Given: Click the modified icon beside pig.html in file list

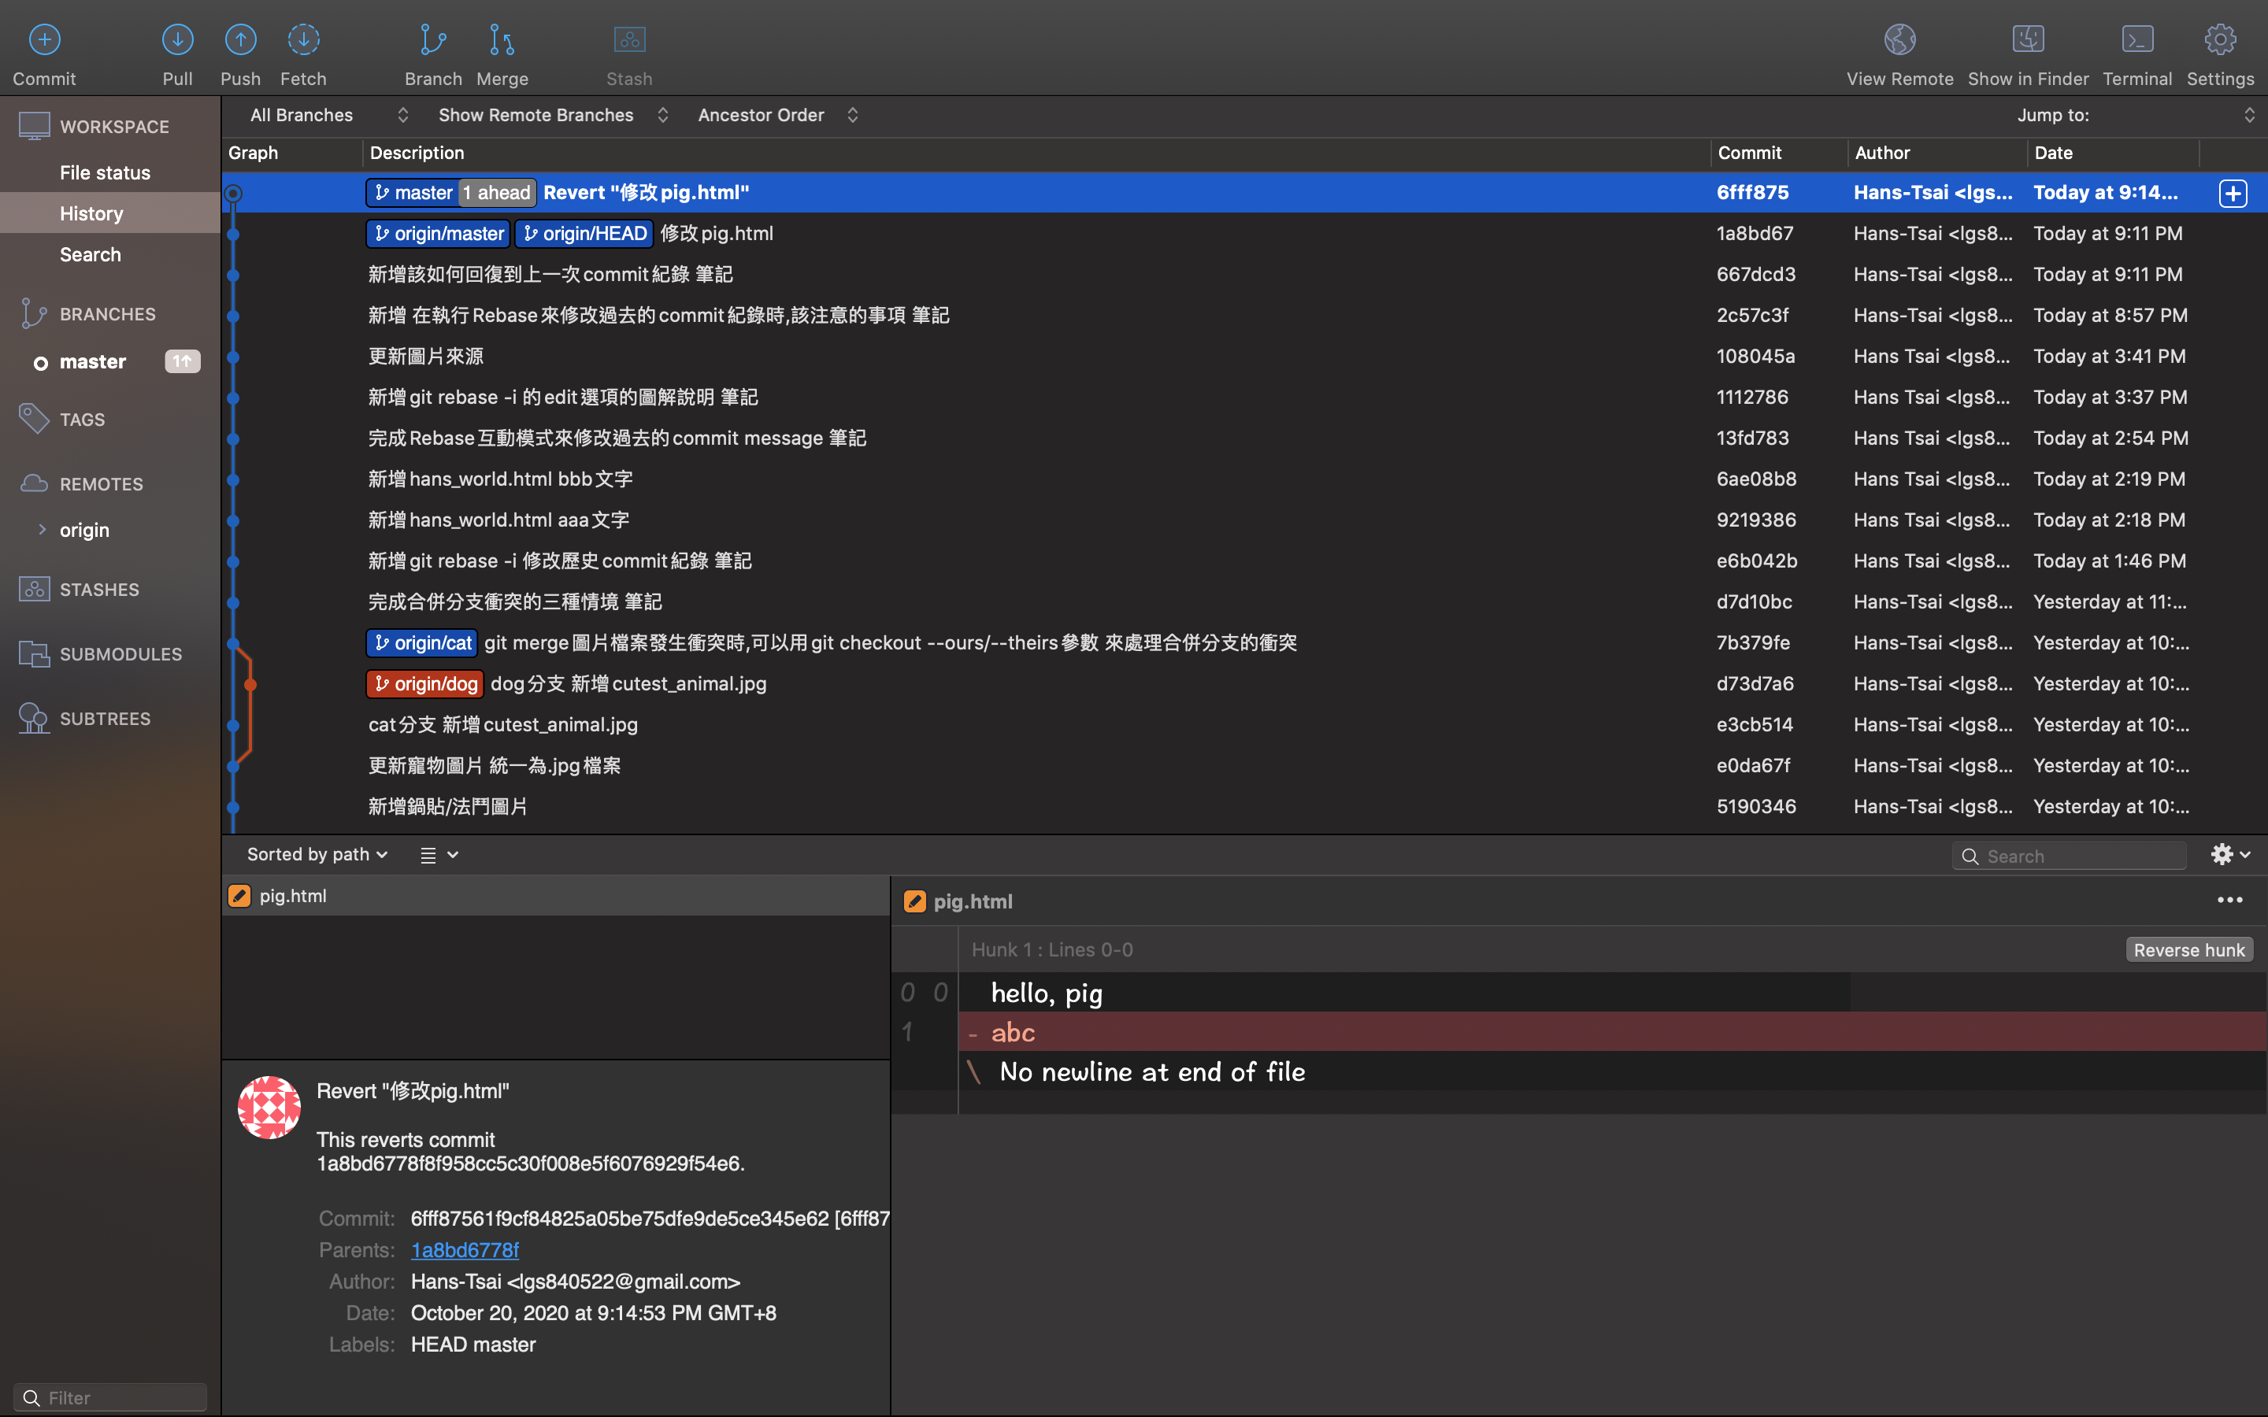Looking at the screenshot, I should pyautogui.click(x=239, y=896).
